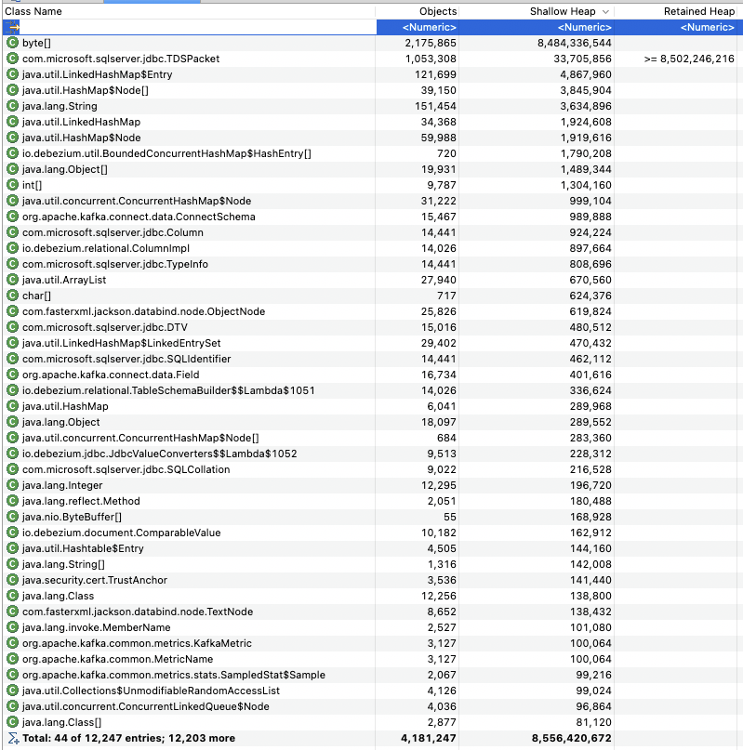Viewport: 743px width, 750px height.
Task: Select the java.lang.Class class name
Action: (x=58, y=596)
